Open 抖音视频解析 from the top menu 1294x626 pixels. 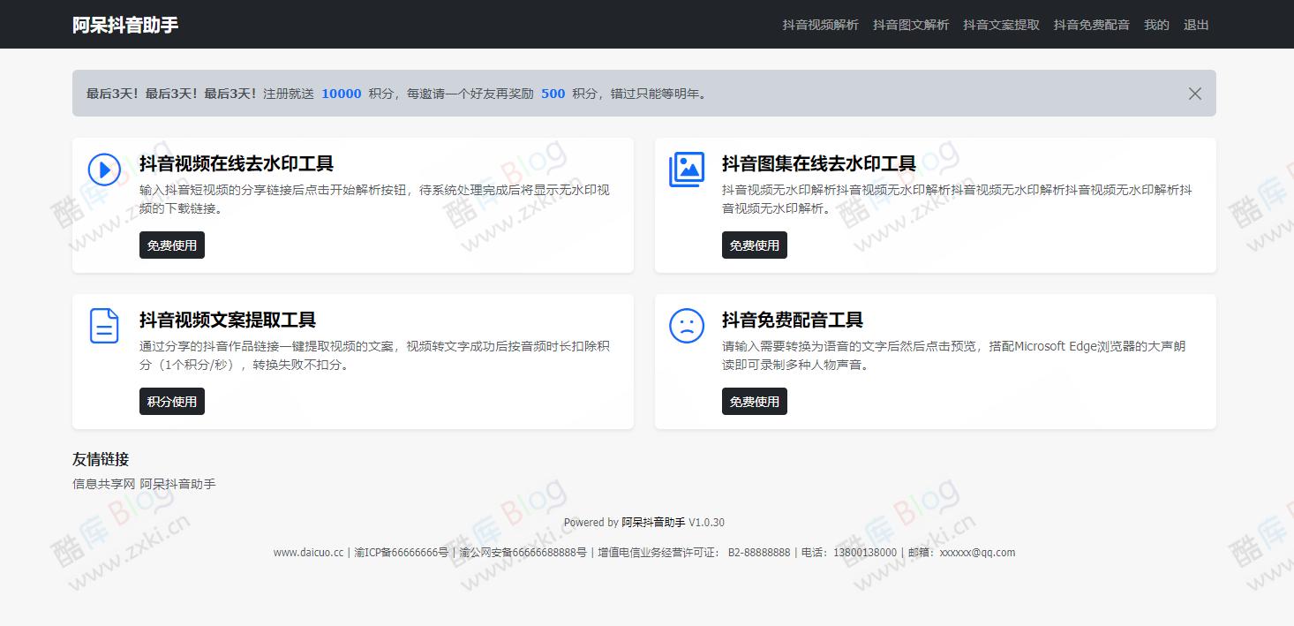pyautogui.click(x=819, y=25)
